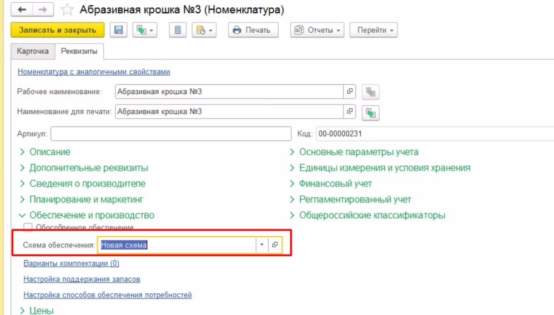Click the Записать и закрыть button
The height and width of the screenshot is (315, 554).
click(57, 31)
